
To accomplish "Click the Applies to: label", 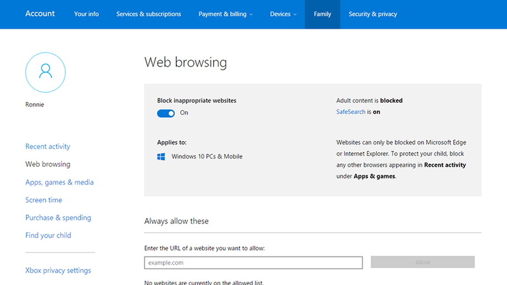I will click(172, 142).
